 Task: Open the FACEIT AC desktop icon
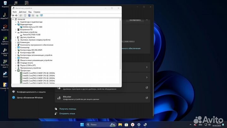(5, 27)
